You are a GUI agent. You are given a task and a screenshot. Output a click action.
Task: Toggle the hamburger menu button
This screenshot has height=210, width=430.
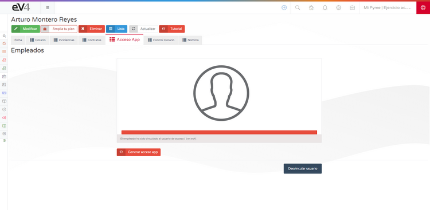pos(48,7)
